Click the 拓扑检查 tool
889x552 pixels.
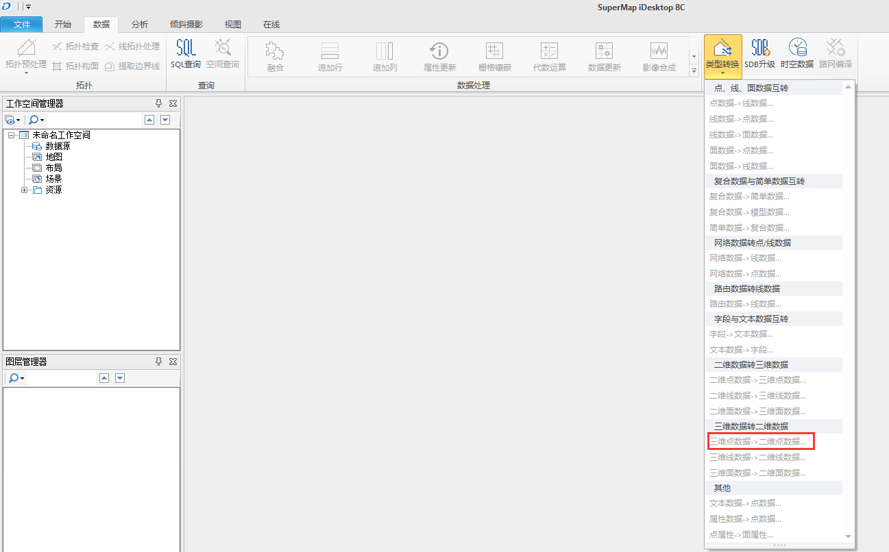tap(75, 47)
